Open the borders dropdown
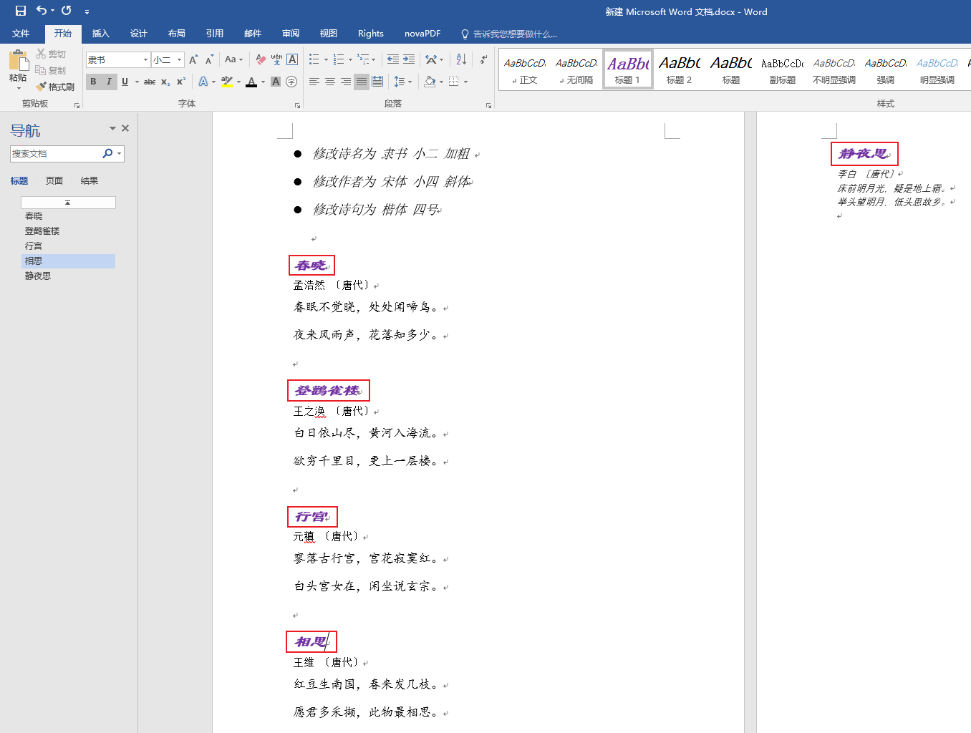This screenshot has width=971, height=733. pyautogui.click(x=465, y=82)
